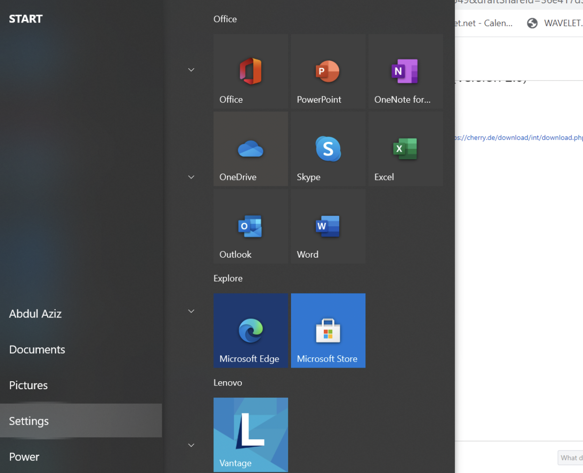Open the Office app tile
This screenshot has height=473, width=583.
(x=250, y=72)
